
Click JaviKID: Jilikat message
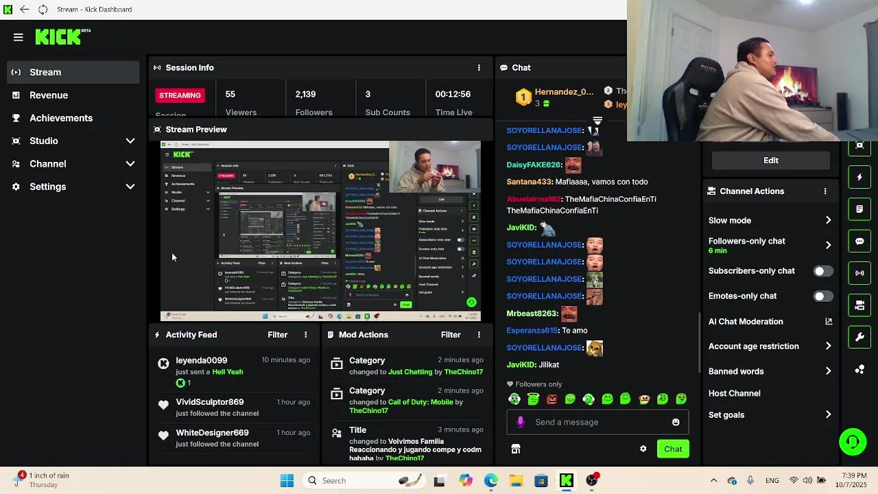[533, 365]
